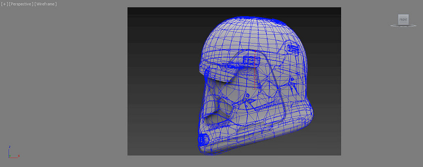Open the Wireframe shading menu
423x167 pixels.
pyautogui.click(x=45, y=4)
